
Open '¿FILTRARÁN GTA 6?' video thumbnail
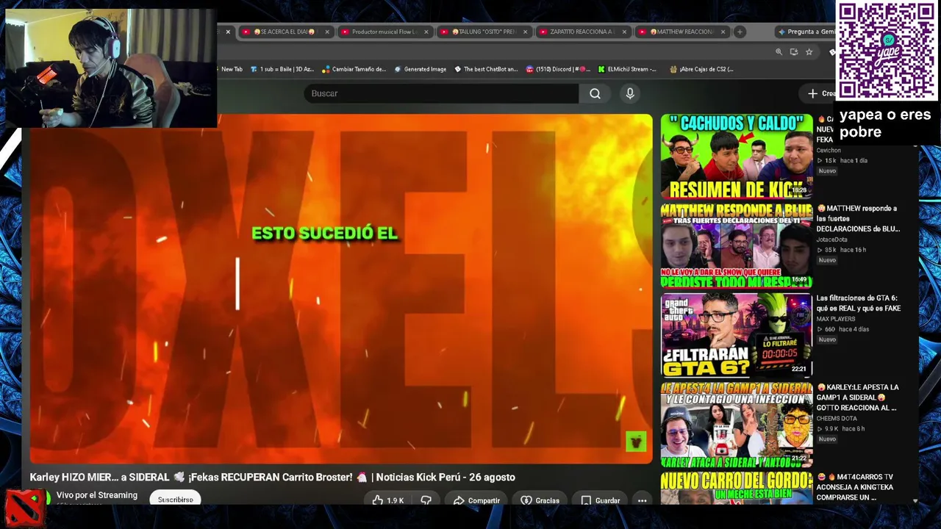737,335
